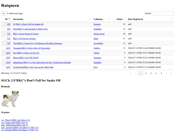Go to next table page
Screen dimensions: 175x131
click(x=166, y=73)
